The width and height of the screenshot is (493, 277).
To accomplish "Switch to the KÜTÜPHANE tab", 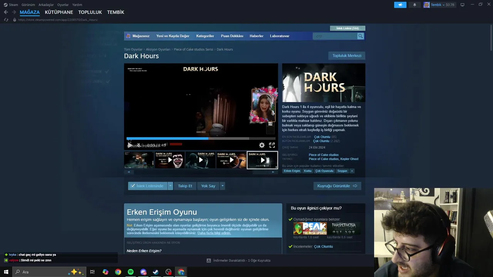I will coord(59,12).
